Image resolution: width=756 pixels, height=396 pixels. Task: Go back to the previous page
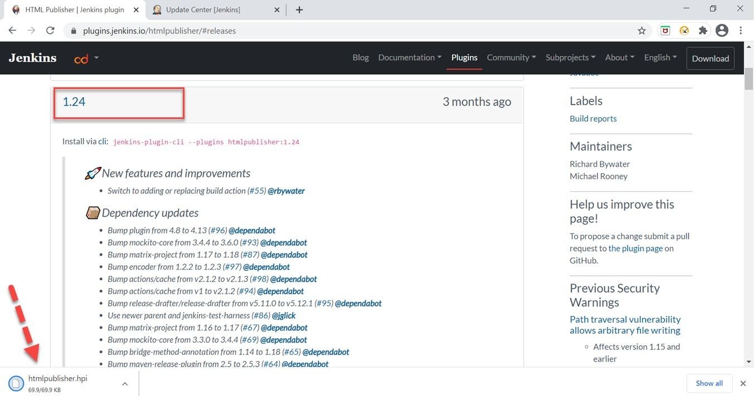pos(12,31)
